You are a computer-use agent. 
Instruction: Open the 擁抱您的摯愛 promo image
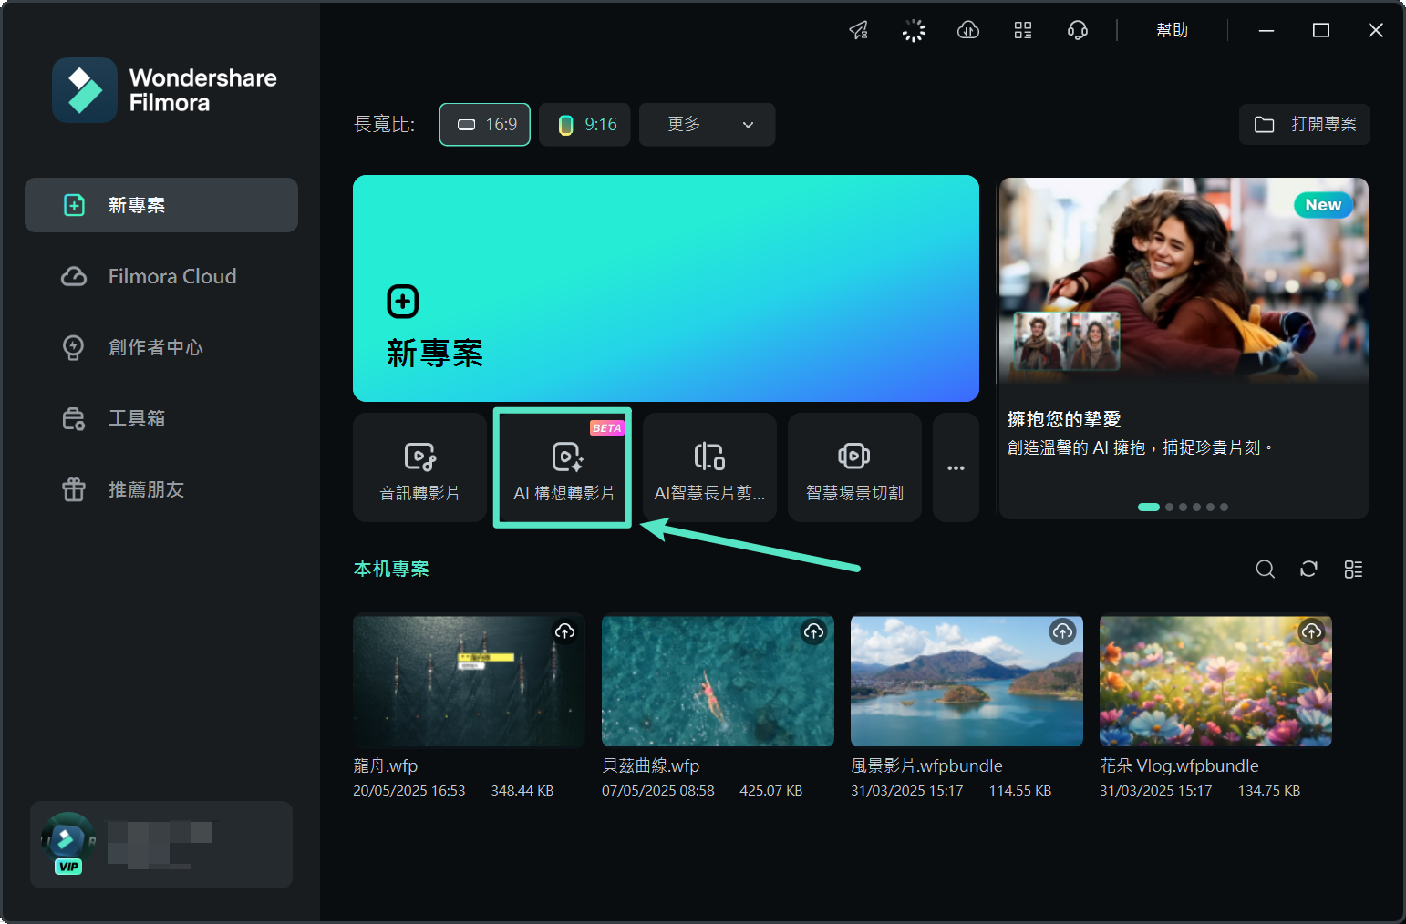[1184, 281]
